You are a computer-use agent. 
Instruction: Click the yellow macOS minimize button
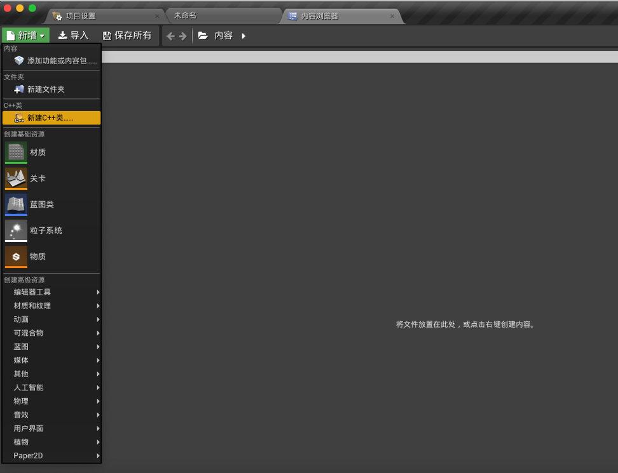(x=20, y=8)
